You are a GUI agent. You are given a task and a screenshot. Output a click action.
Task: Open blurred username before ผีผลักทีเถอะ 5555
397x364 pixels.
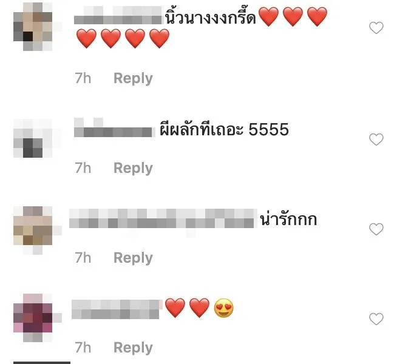pos(115,127)
